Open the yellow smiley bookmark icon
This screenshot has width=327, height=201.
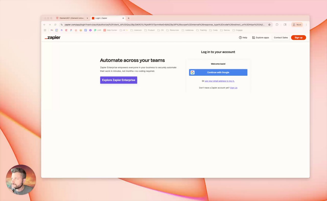81,30
